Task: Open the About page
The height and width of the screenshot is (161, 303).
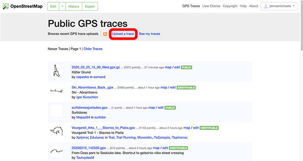Action: (x=253, y=6)
